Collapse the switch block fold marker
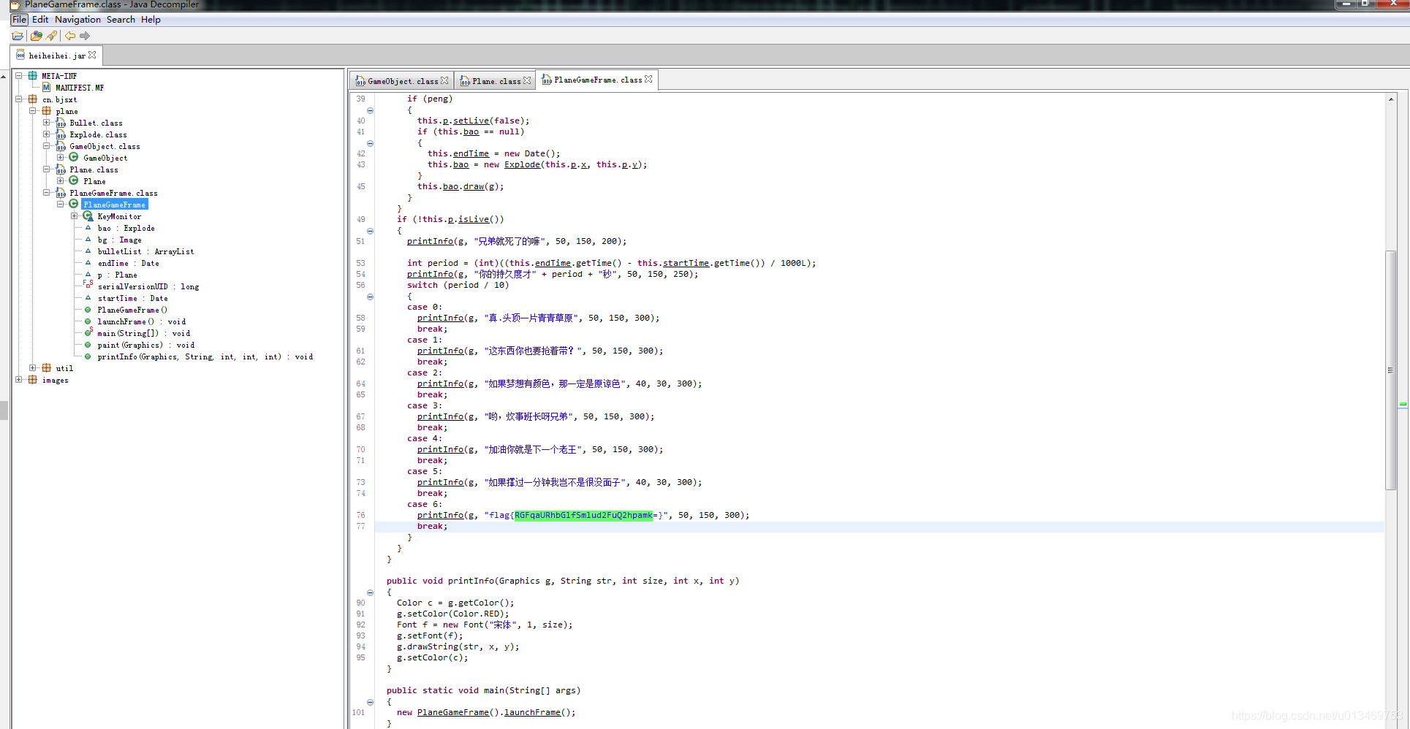 pyautogui.click(x=370, y=297)
